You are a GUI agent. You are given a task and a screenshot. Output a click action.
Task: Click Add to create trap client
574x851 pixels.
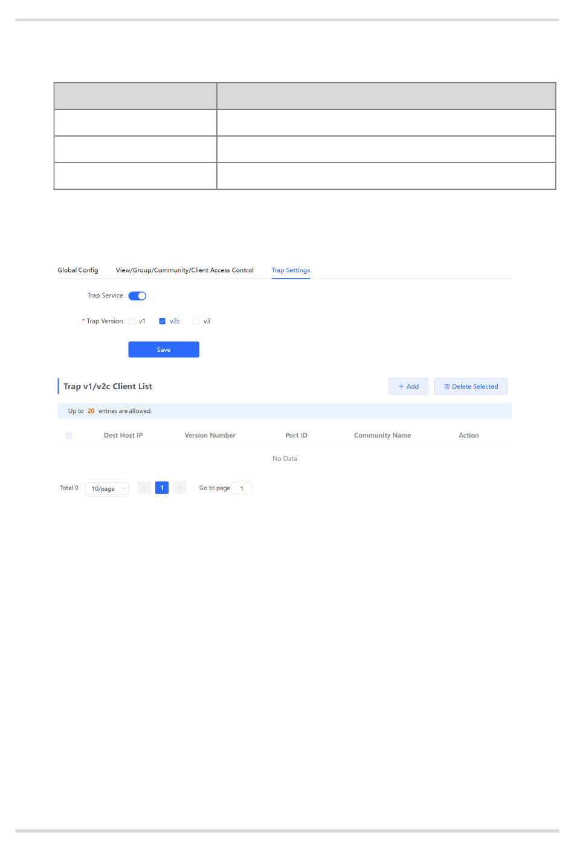[408, 386]
